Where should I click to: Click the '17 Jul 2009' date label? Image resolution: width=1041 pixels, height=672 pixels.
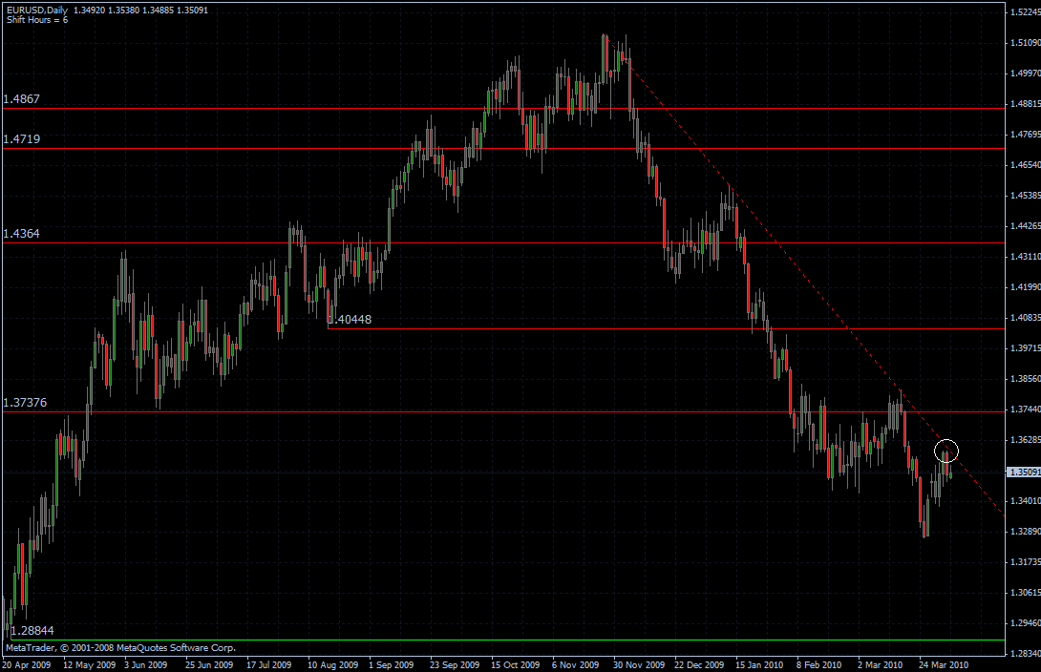click(269, 664)
